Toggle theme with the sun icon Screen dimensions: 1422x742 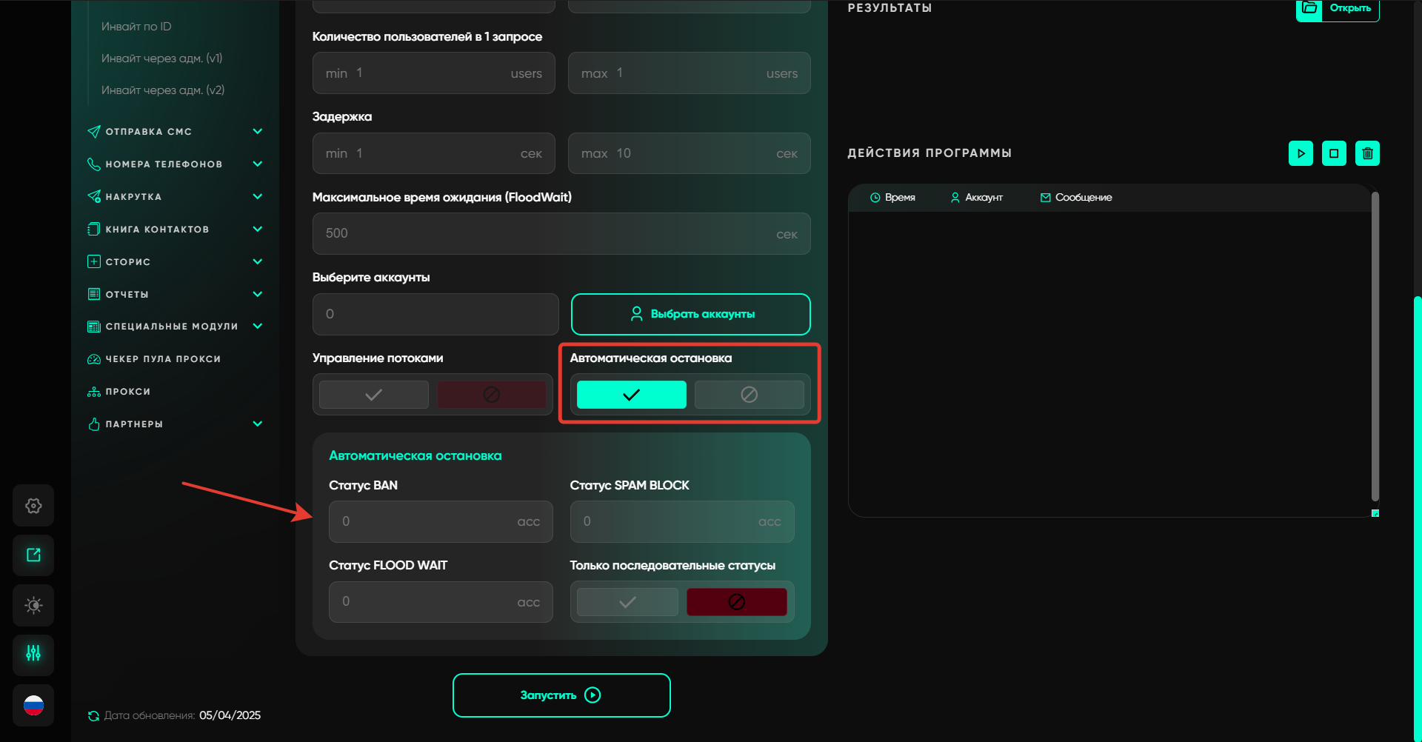pos(33,605)
